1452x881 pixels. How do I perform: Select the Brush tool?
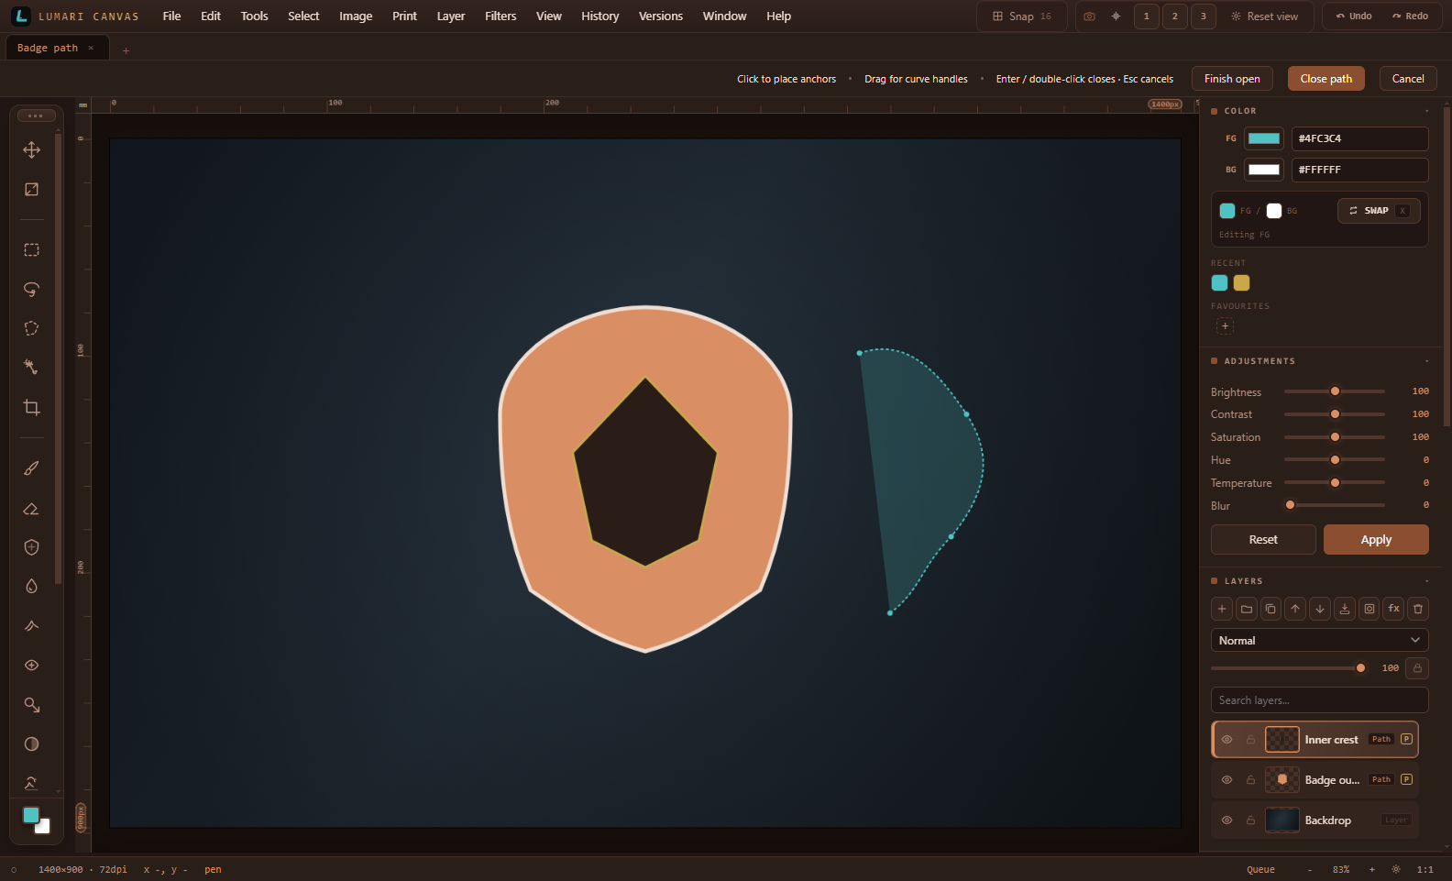31,468
